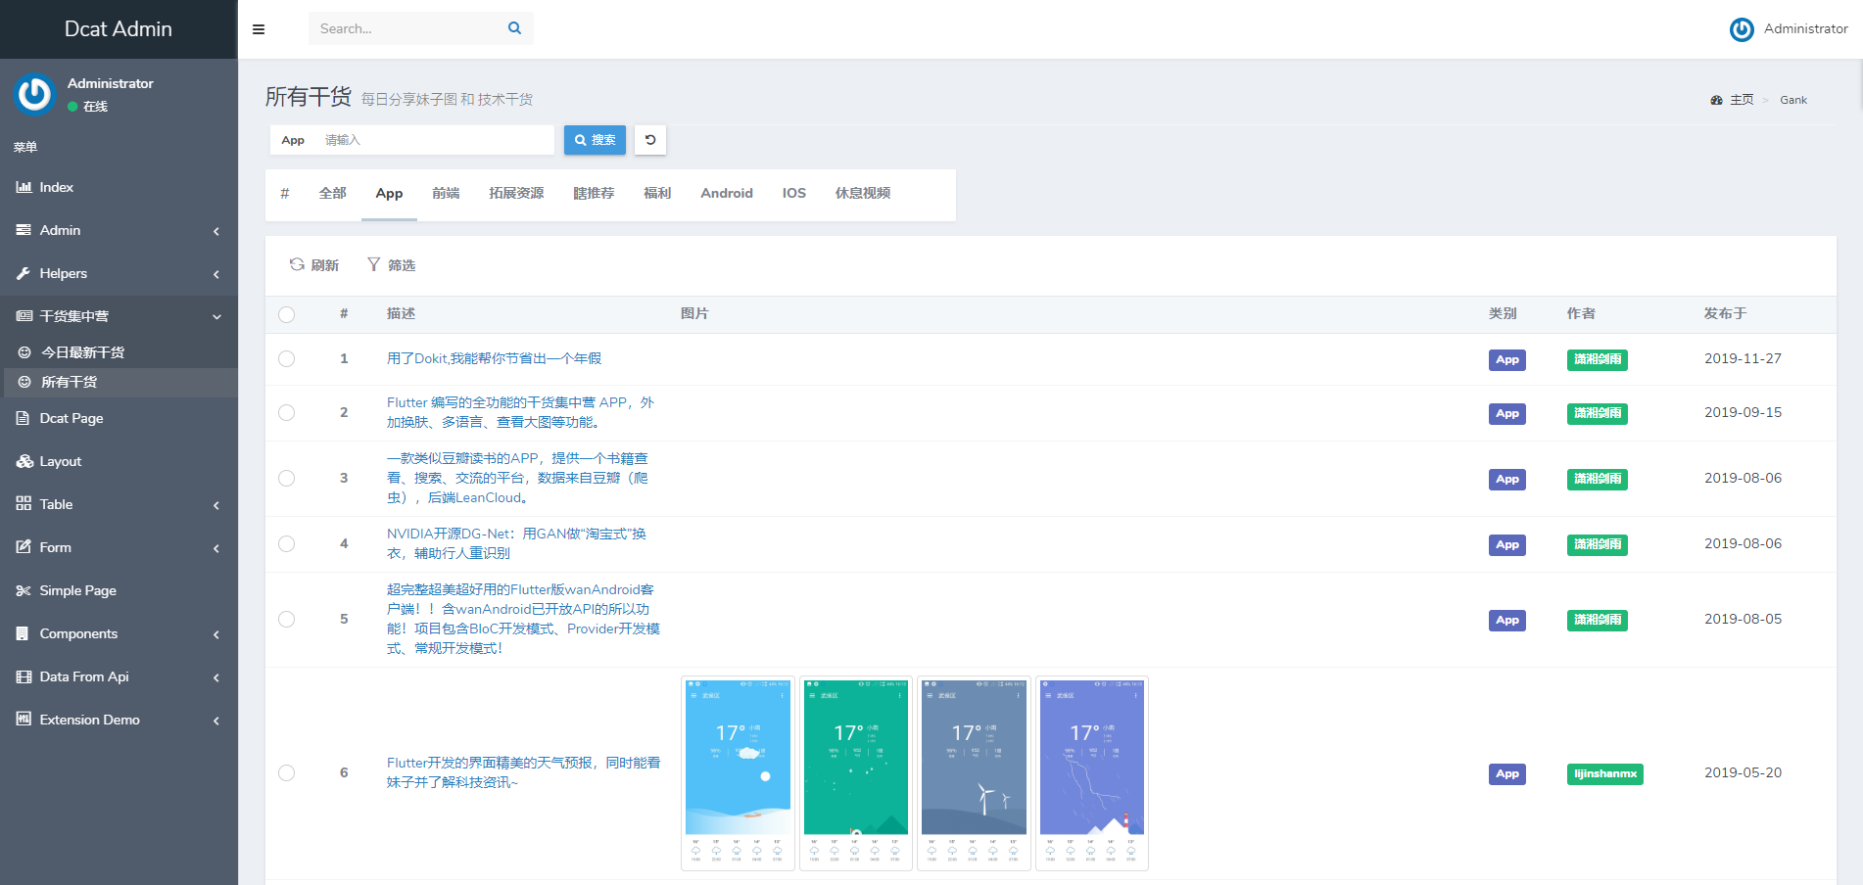
Task: Open the 筛选 filter funnel icon
Action: pos(373,264)
